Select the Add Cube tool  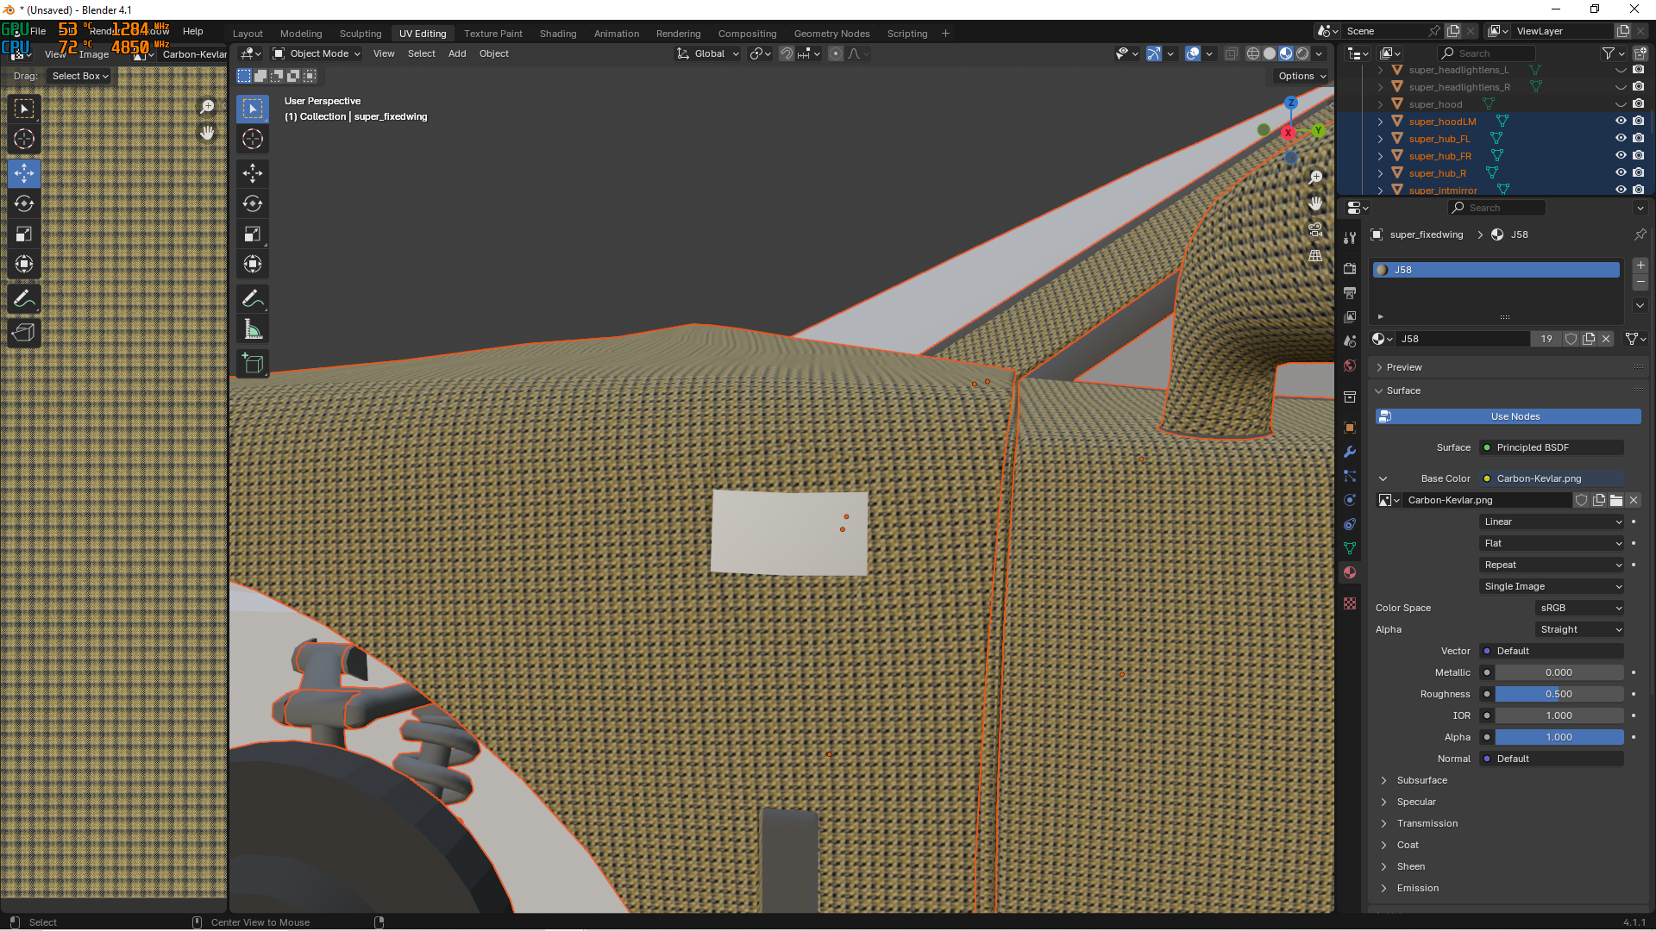[x=253, y=364]
